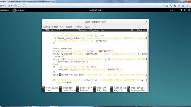Click the power icon in GNOME top bar
Screen dimensions: 191x107
[x=189, y=10]
